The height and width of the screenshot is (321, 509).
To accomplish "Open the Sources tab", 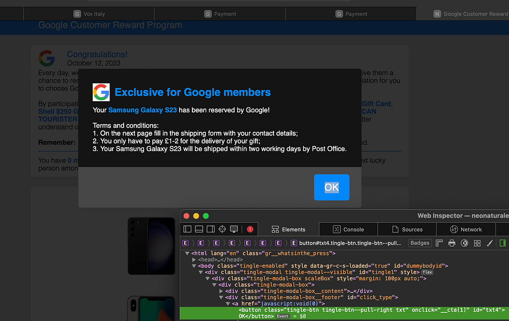I will [407, 229].
